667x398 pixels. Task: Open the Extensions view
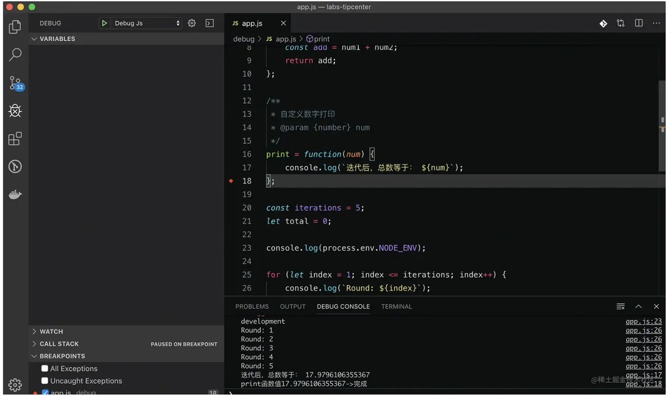15,139
